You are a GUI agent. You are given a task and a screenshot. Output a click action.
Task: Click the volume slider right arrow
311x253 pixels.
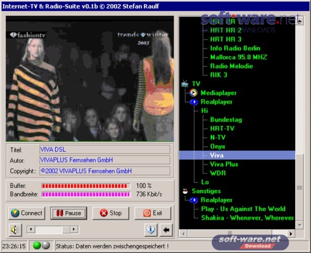pyautogui.click(x=74, y=229)
